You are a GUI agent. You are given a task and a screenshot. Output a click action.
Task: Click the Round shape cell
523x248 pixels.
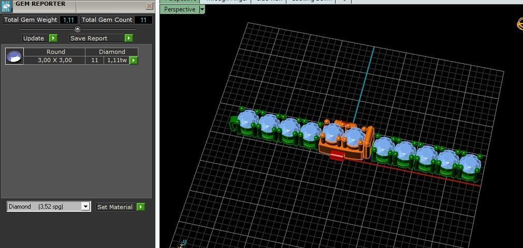(55, 52)
